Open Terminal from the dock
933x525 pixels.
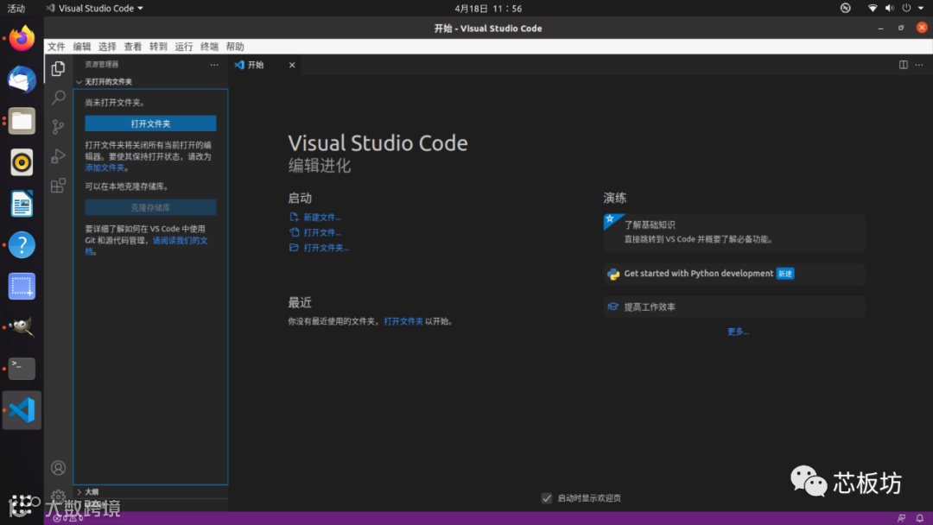pos(22,369)
